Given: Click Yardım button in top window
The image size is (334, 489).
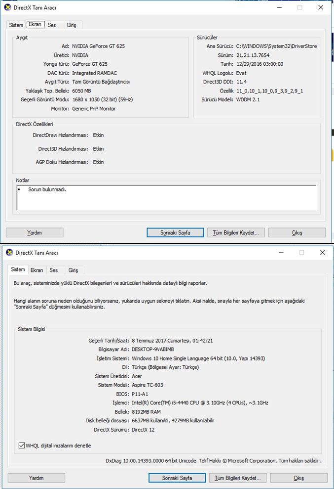Looking at the screenshot, I should (x=35, y=233).
